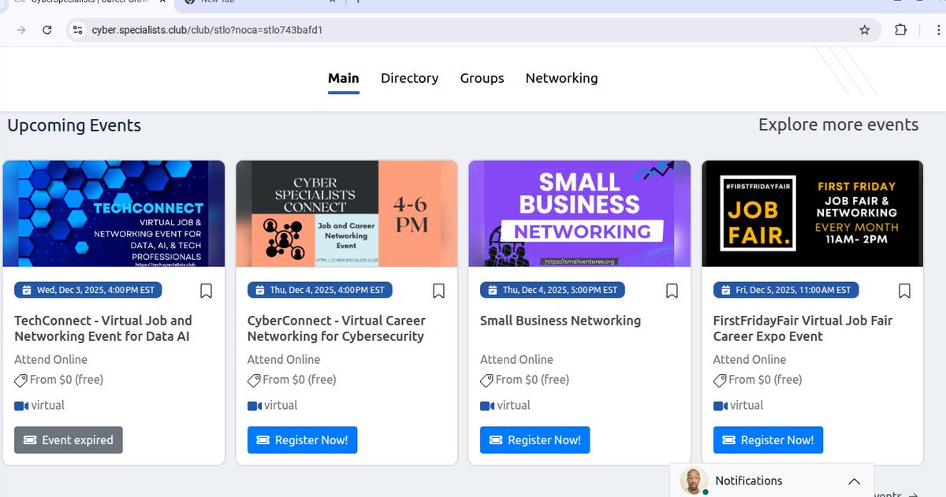The height and width of the screenshot is (497, 946).
Task: Click From $0 (free) on FirstFridayFair card
Action: click(x=765, y=380)
